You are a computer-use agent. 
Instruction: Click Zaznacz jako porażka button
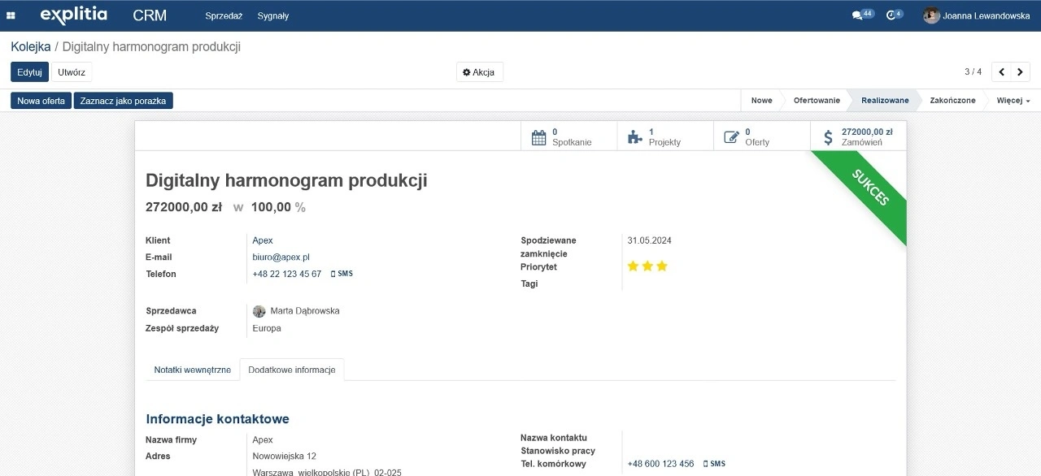pyautogui.click(x=124, y=101)
